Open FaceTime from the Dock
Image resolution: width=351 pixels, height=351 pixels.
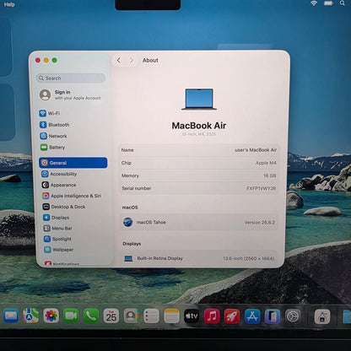pyautogui.click(x=71, y=316)
